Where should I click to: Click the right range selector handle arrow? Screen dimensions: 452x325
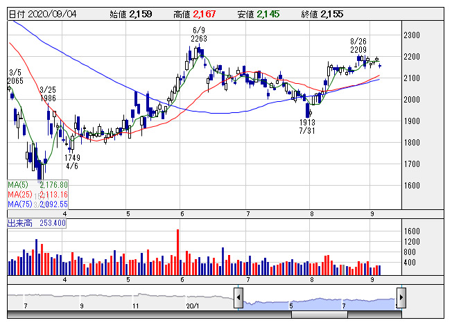click(x=401, y=299)
